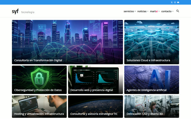Open Ciberseguridad y Protección de Datos link
This screenshot has width=191, height=119.
pos(38,90)
